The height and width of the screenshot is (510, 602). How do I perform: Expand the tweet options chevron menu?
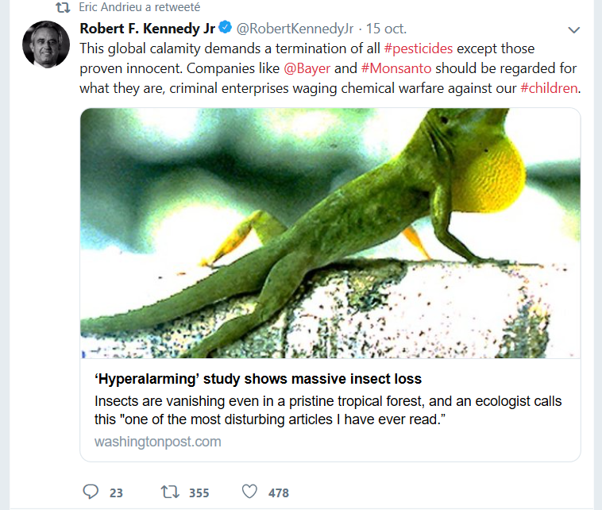[x=574, y=29]
